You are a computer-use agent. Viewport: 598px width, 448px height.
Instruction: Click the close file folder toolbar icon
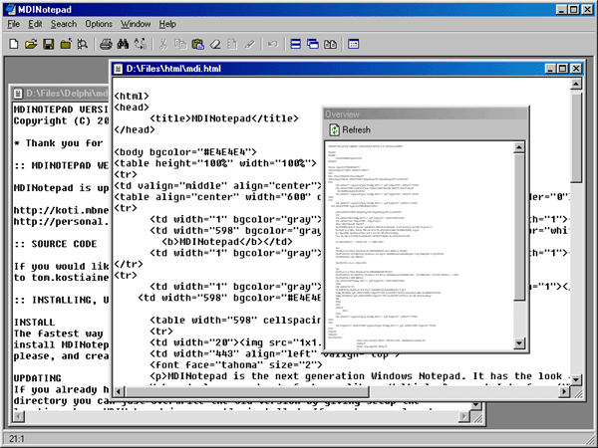tap(66, 44)
